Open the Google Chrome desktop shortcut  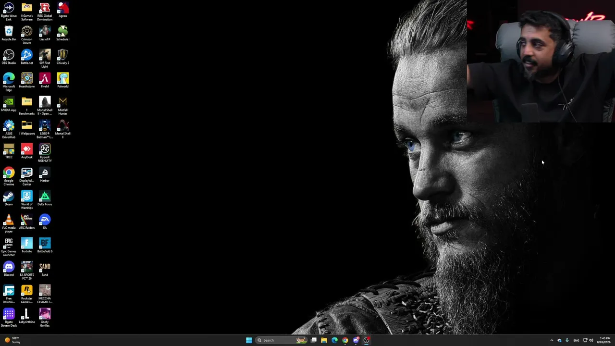pos(9,176)
